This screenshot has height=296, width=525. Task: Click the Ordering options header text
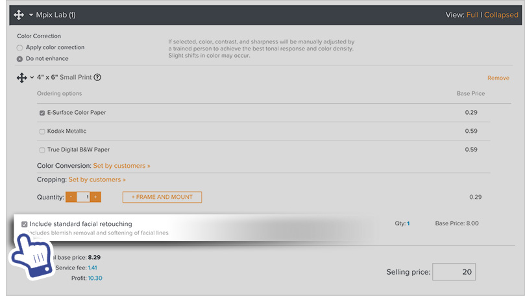(59, 93)
